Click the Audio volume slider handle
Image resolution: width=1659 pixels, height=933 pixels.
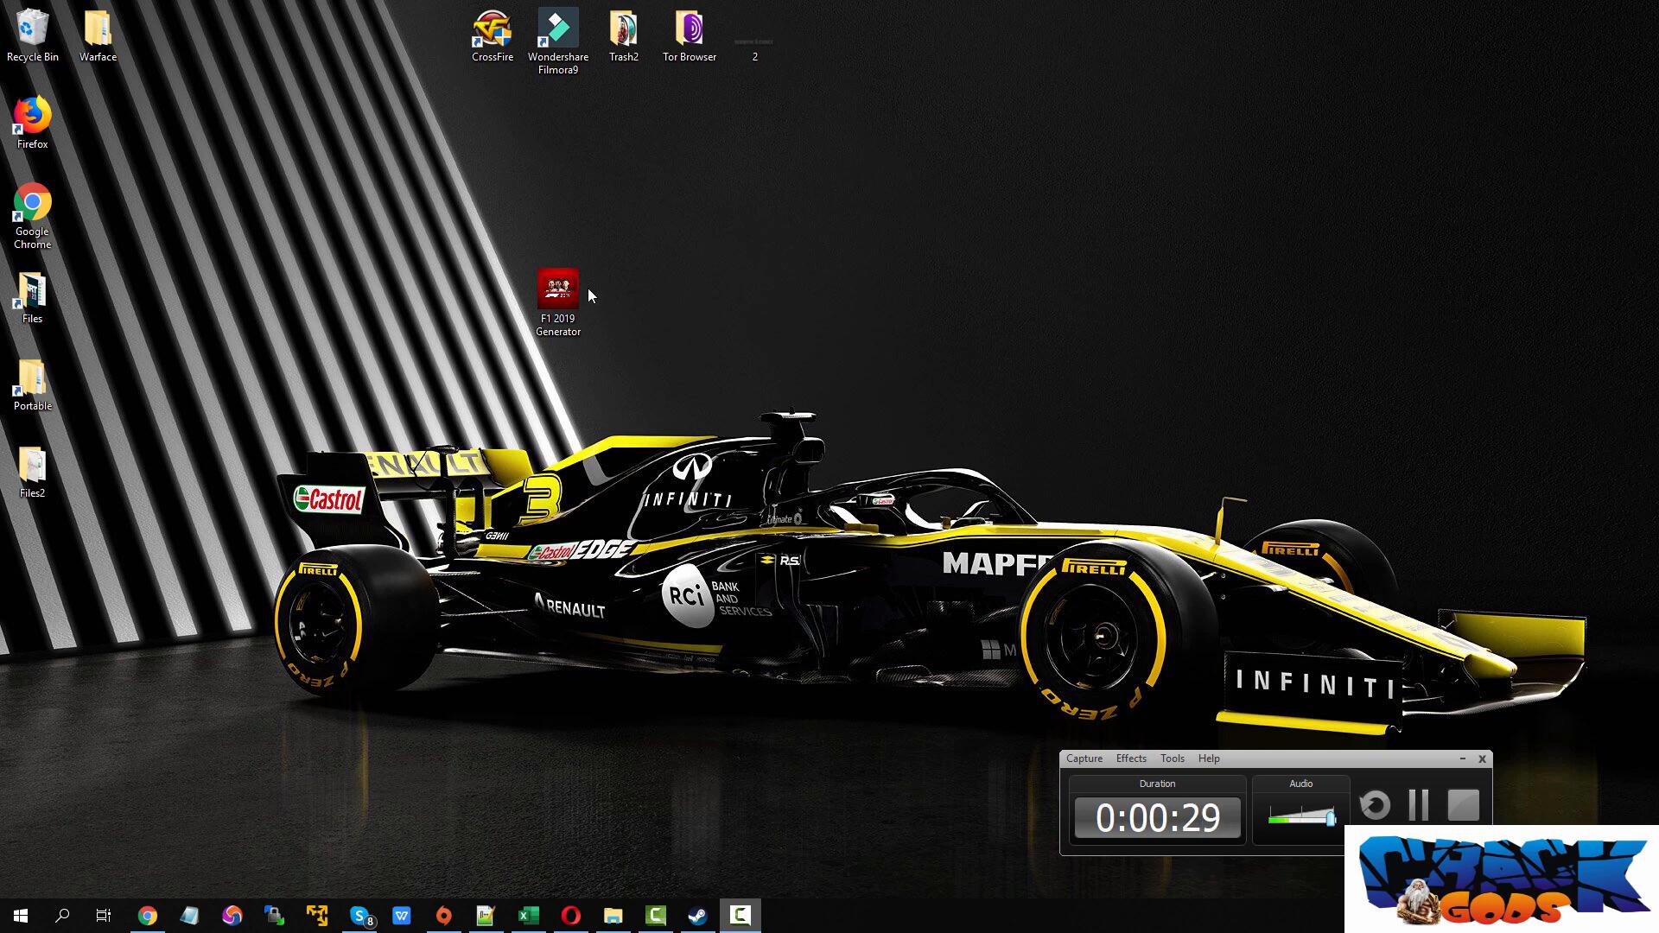click(1330, 817)
